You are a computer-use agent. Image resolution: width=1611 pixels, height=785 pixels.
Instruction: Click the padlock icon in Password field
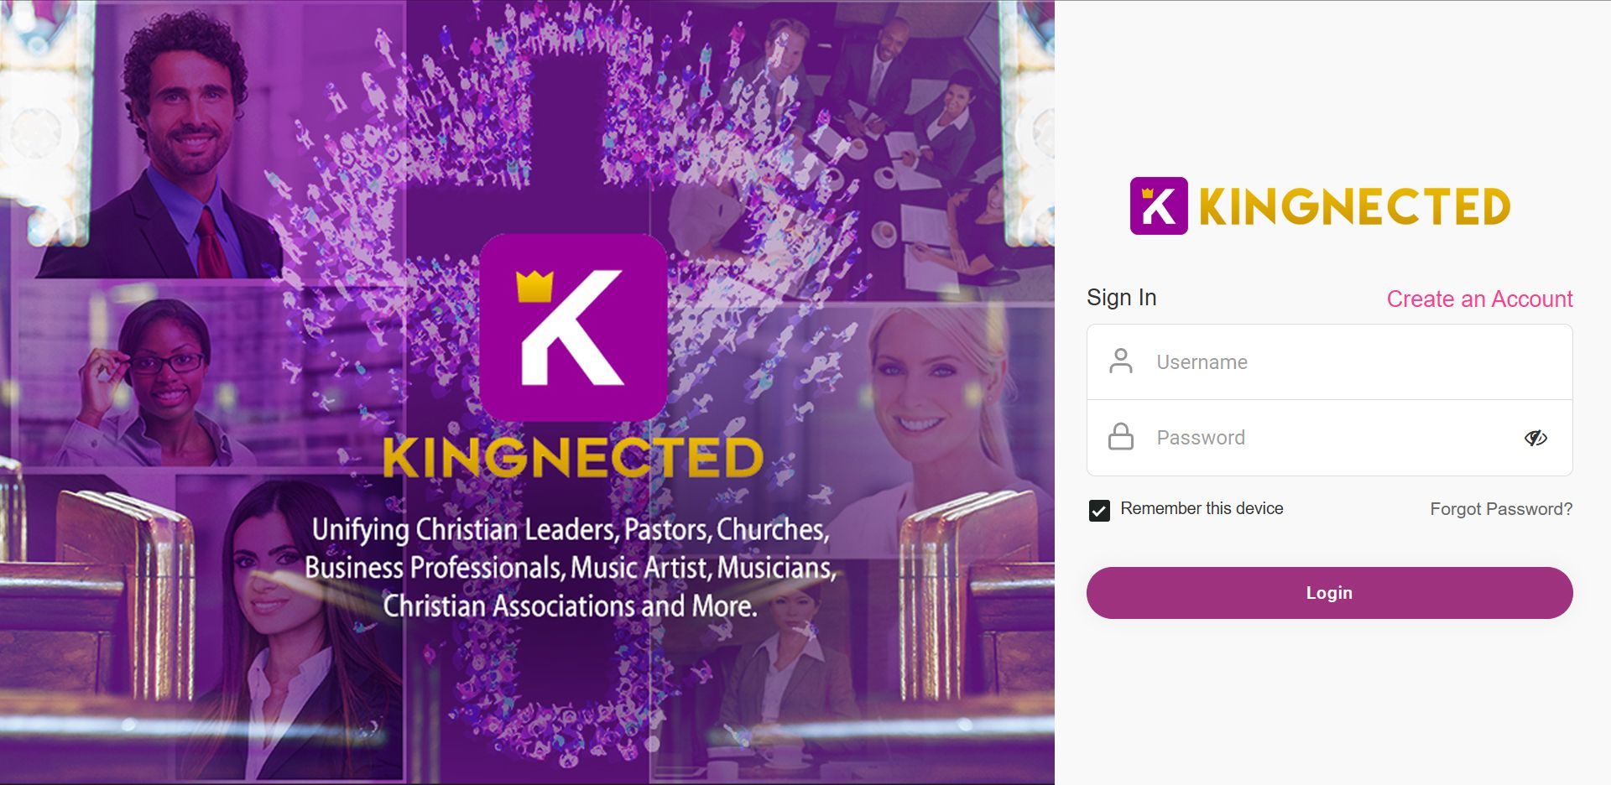click(x=1121, y=437)
